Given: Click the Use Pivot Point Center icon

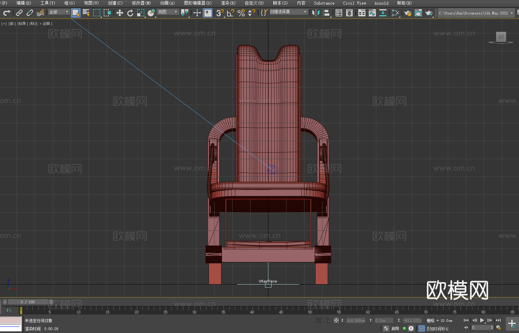Looking at the screenshot, I should [x=185, y=13].
